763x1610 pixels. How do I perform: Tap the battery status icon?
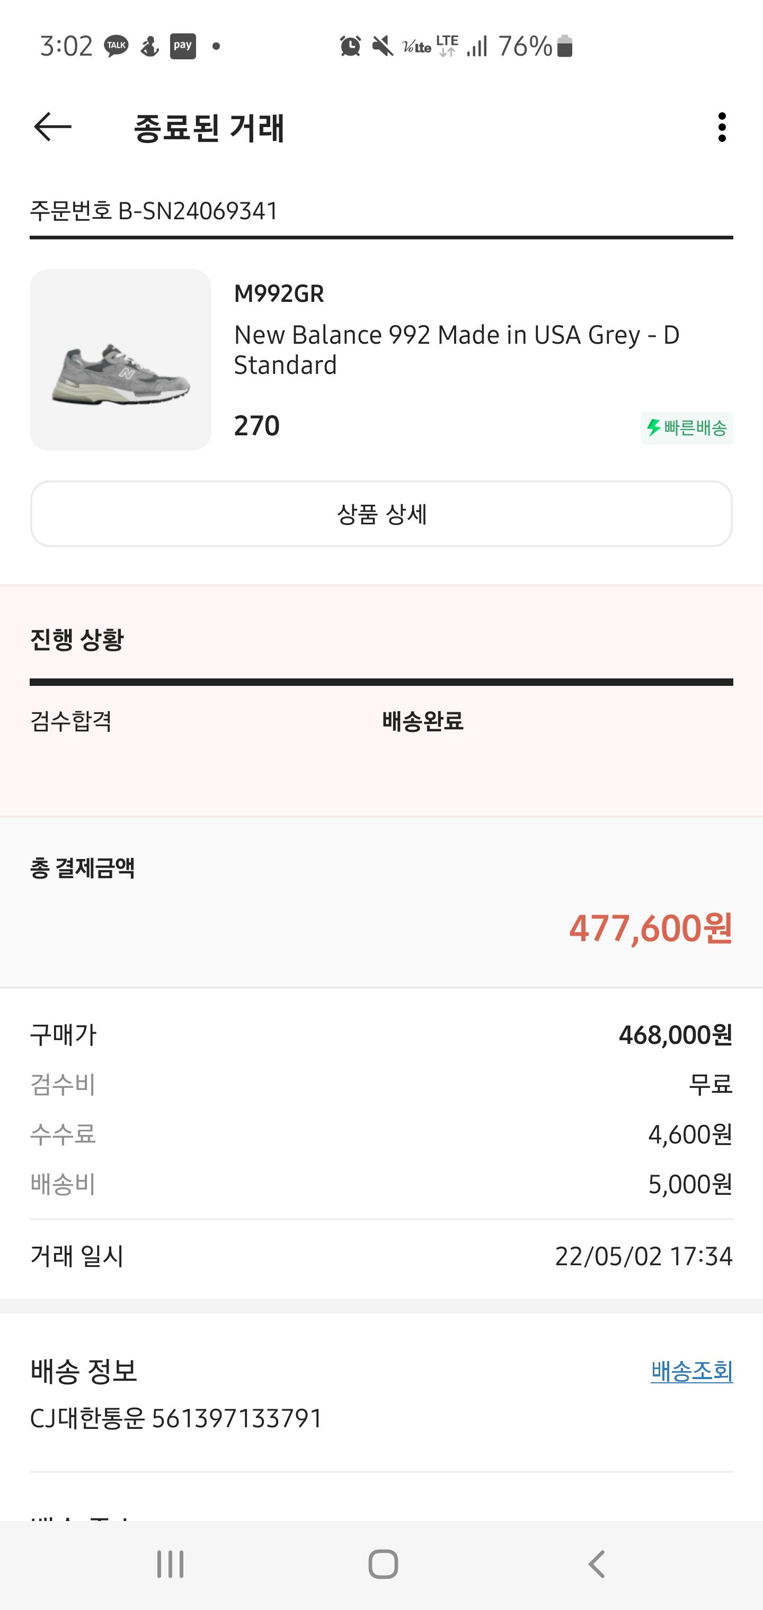click(565, 46)
